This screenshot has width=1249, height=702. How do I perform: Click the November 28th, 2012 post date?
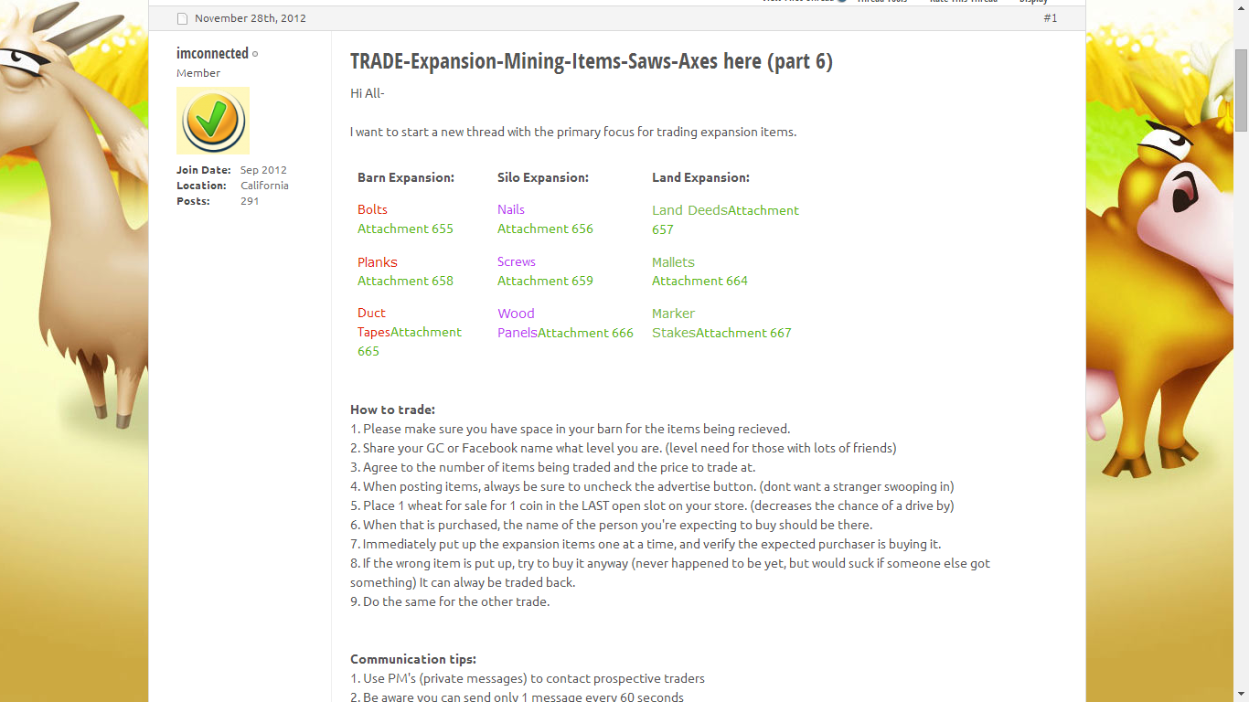[251, 18]
